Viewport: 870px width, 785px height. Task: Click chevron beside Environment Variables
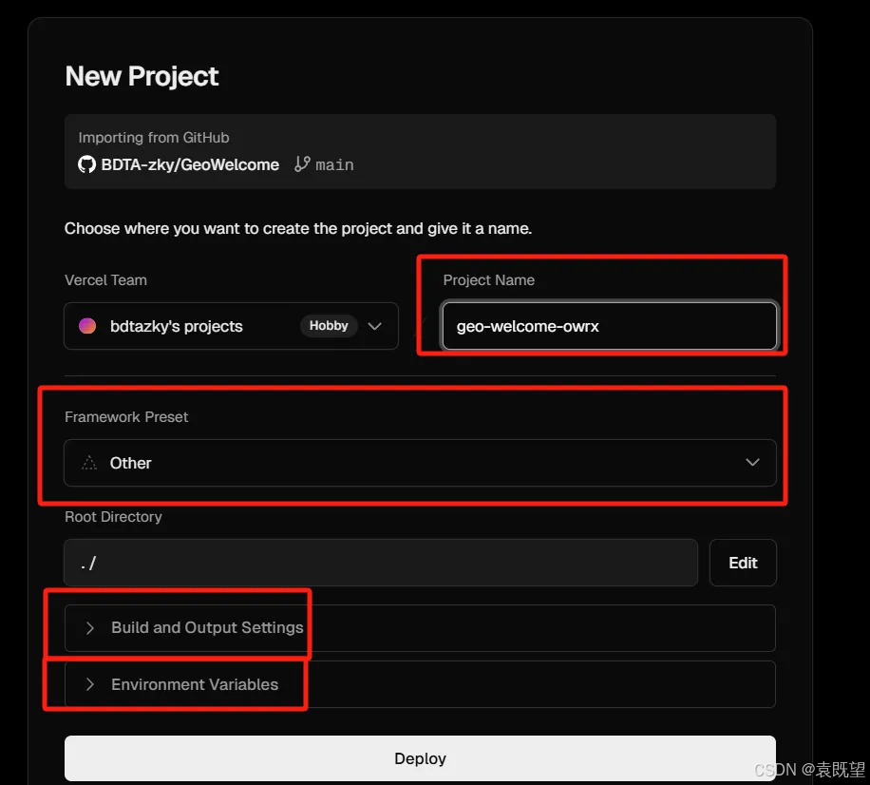pos(90,684)
